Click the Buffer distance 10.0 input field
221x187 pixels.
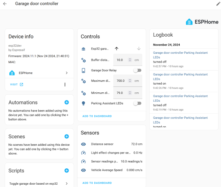[x=128, y=60]
